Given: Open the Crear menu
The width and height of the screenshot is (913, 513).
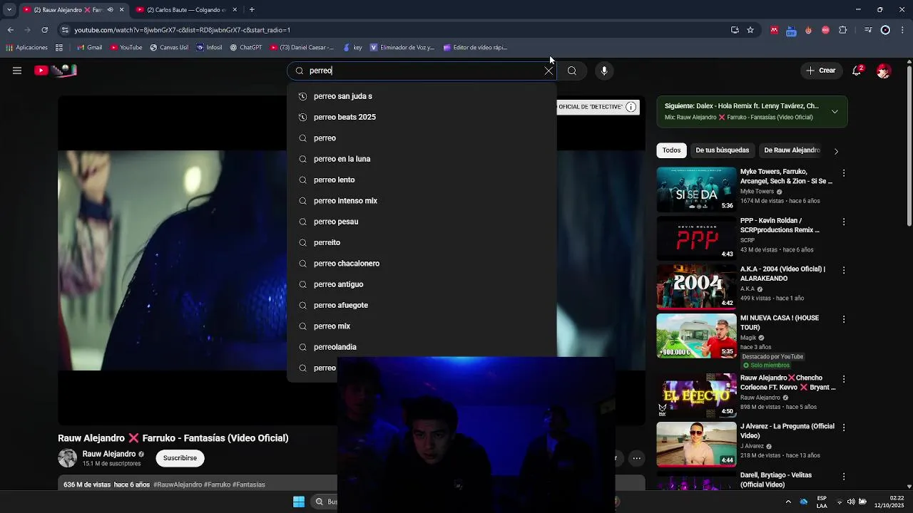Looking at the screenshot, I should pyautogui.click(x=821, y=71).
